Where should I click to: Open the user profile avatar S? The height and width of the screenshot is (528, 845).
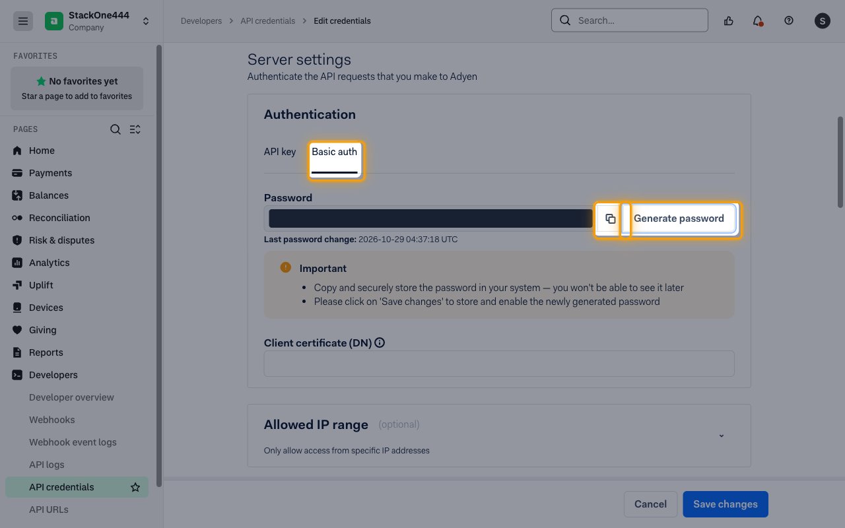coord(822,21)
